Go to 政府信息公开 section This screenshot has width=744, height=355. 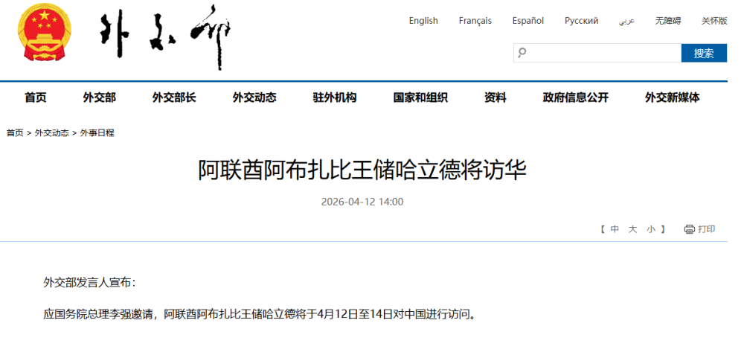coord(575,97)
